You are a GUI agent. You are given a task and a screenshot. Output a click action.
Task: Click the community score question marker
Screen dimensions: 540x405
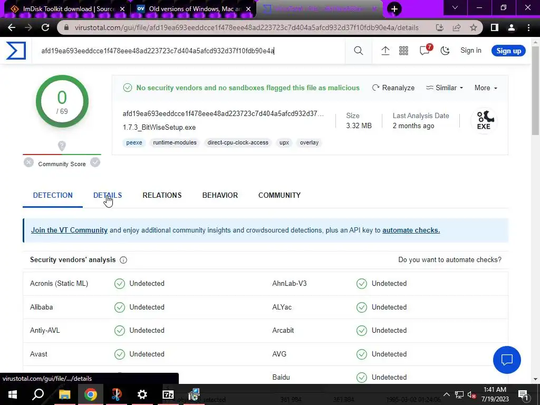coord(62,146)
